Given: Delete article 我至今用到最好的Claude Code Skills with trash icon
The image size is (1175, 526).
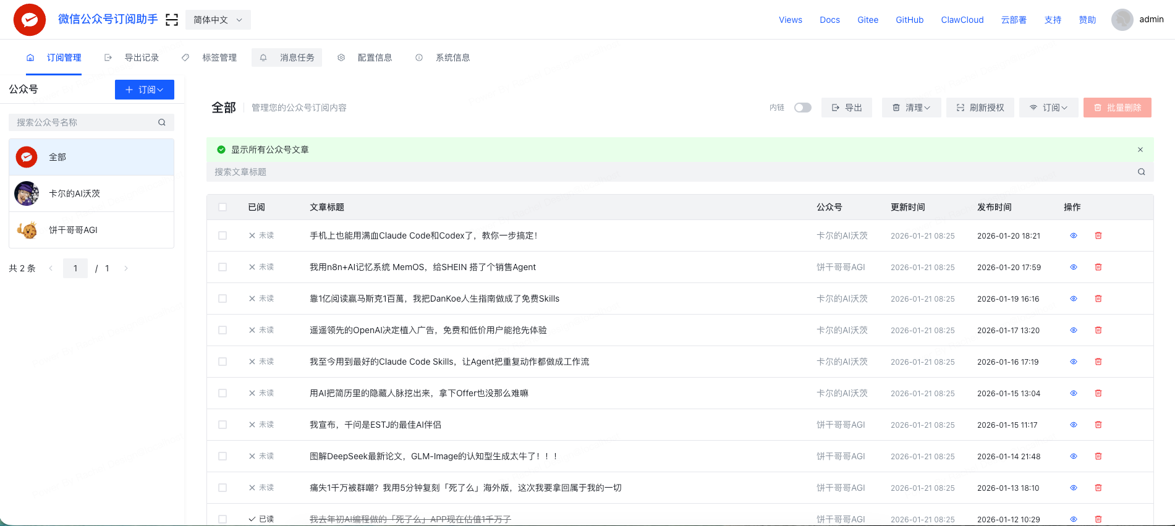Looking at the screenshot, I should pos(1098,362).
